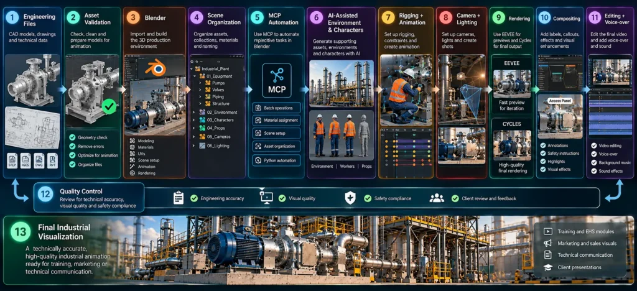Open the four worker characters thumbnail
The image size is (637, 291).
tap(342, 135)
